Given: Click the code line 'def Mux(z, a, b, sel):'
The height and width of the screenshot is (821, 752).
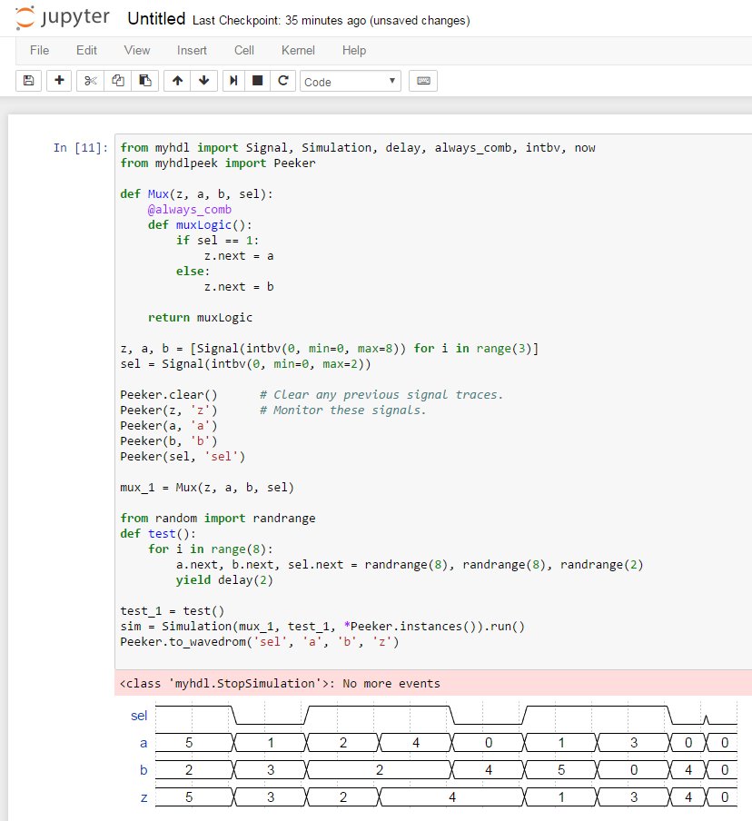Looking at the screenshot, I should point(196,193).
